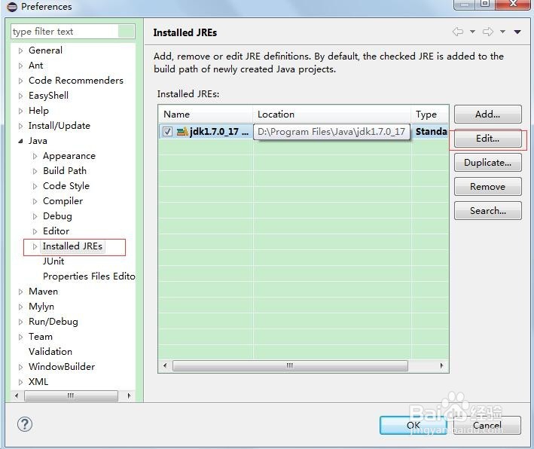Collapse the Java tree node

[20, 141]
